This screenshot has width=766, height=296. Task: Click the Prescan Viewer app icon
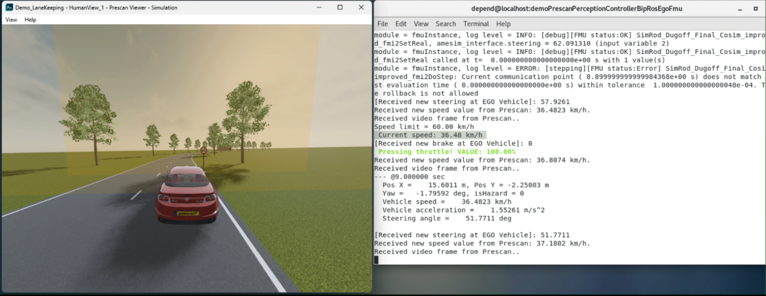pyautogui.click(x=9, y=7)
